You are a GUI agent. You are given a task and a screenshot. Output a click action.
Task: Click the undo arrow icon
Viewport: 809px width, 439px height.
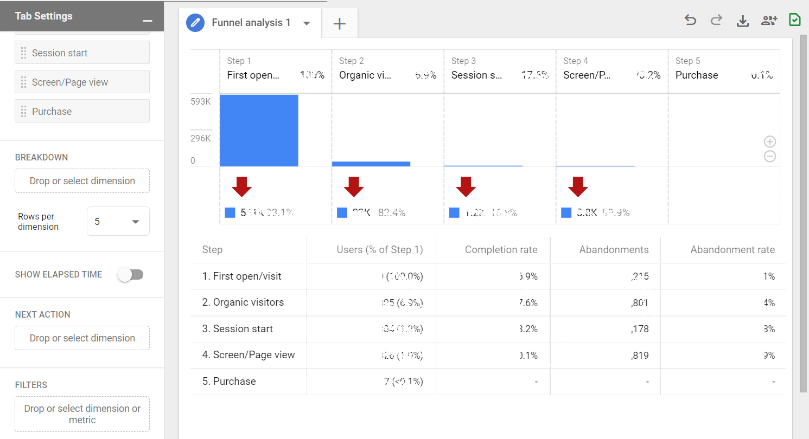point(690,21)
